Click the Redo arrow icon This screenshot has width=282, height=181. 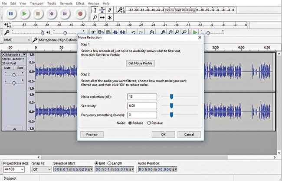[141, 32]
